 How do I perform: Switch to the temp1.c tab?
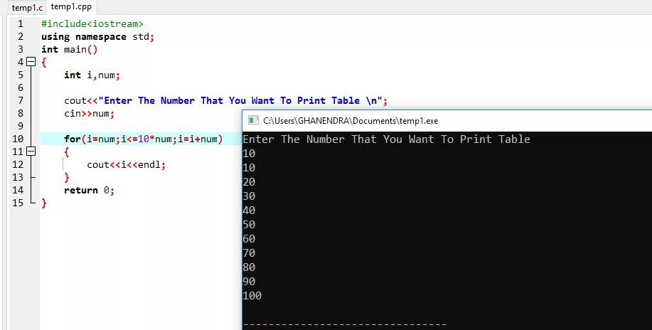click(x=26, y=8)
